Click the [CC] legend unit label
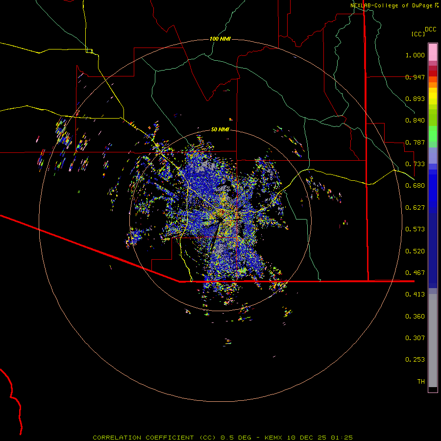 tap(418, 34)
